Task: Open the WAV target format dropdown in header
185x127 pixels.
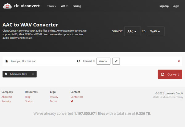Action: click(155, 31)
